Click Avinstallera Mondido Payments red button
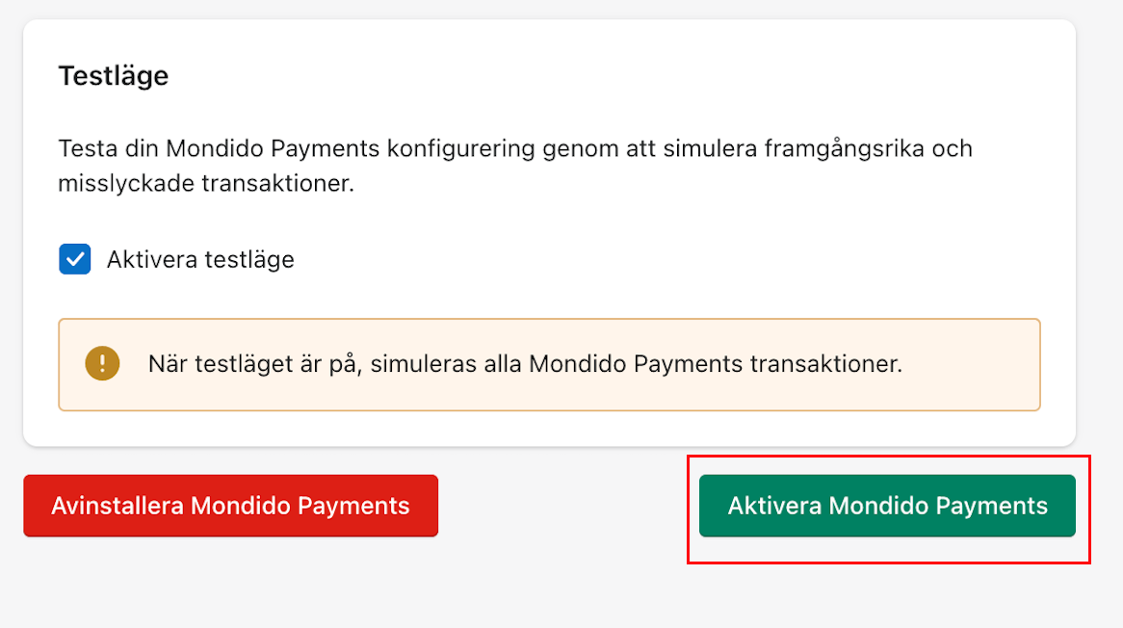This screenshot has width=1123, height=628. click(230, 506)
